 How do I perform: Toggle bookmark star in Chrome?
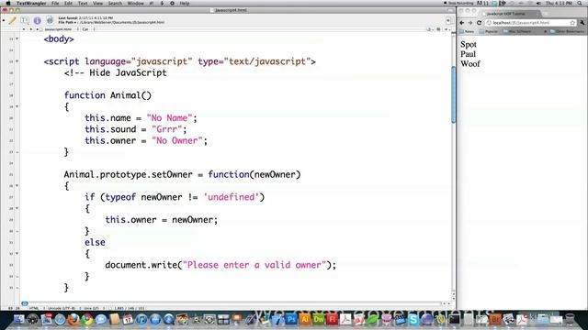click(572, 23)
